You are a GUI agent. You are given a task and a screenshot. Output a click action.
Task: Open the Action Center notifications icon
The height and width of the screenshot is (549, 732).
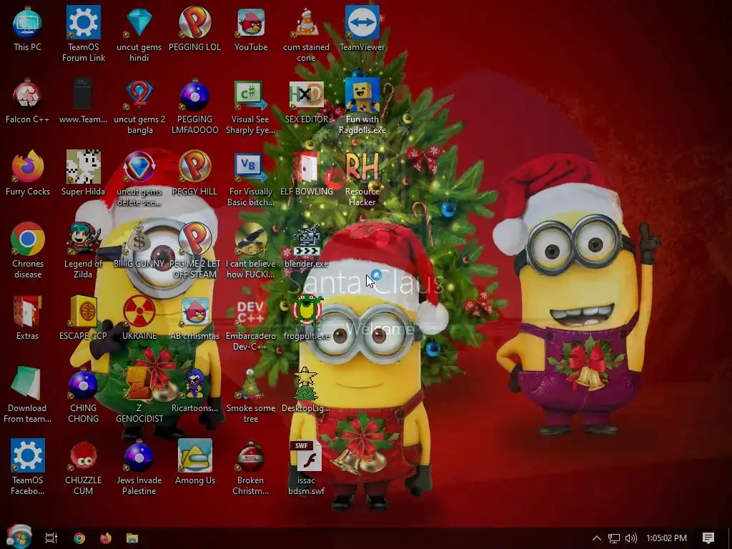pyautogui.click(x=708, y=538)
